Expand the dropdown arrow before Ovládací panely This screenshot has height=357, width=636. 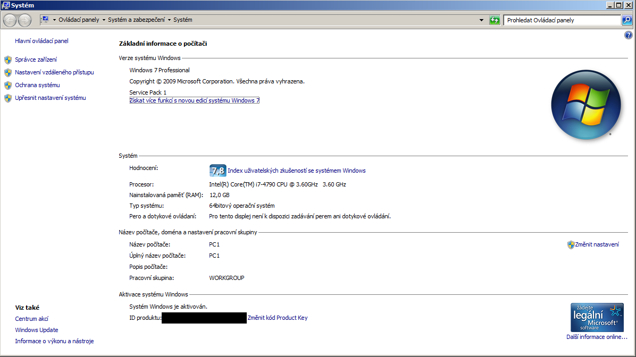tap(54, 20)
